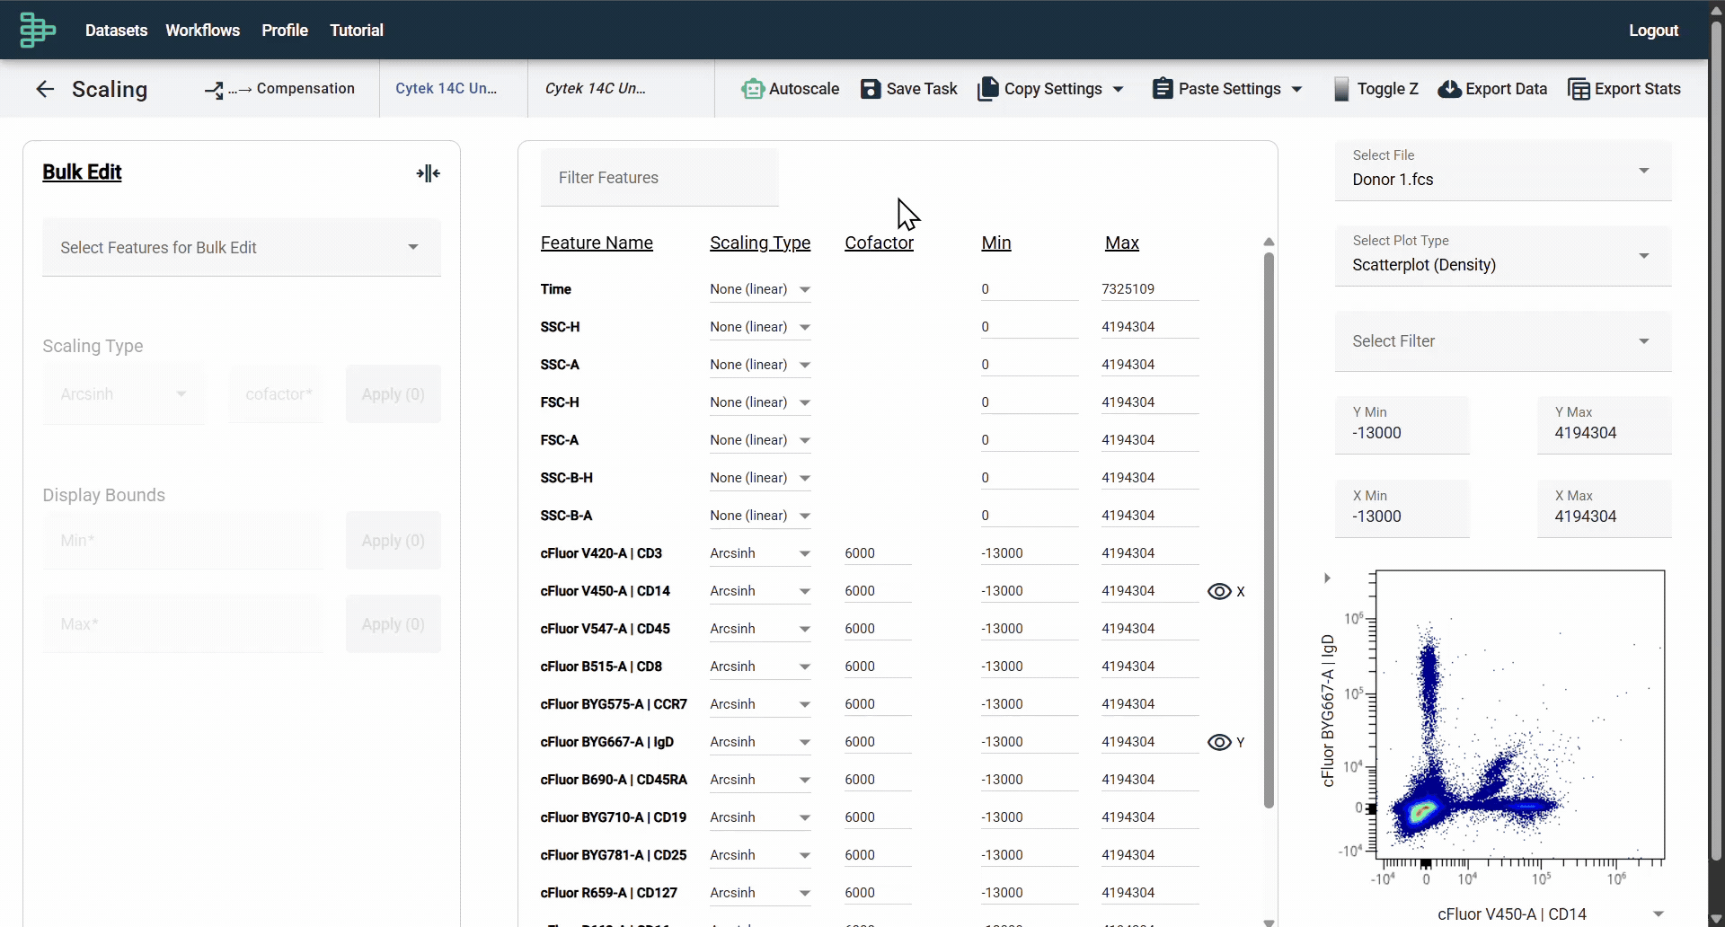The height and width of the screenshot is (927, 1725).
Task: Click X Min input field
Action: (1402, 508)
